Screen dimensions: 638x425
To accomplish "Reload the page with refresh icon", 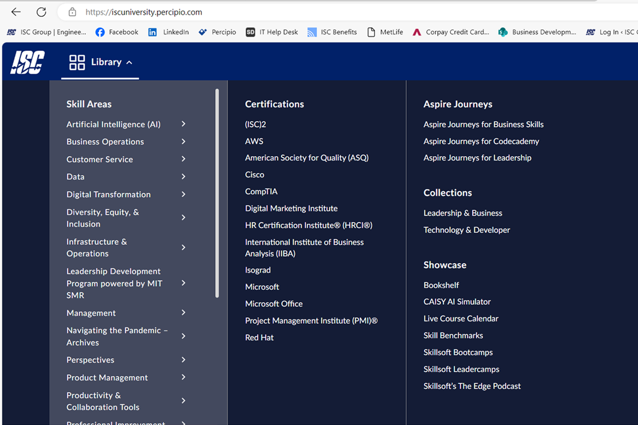I will click(x=41, y=12).
